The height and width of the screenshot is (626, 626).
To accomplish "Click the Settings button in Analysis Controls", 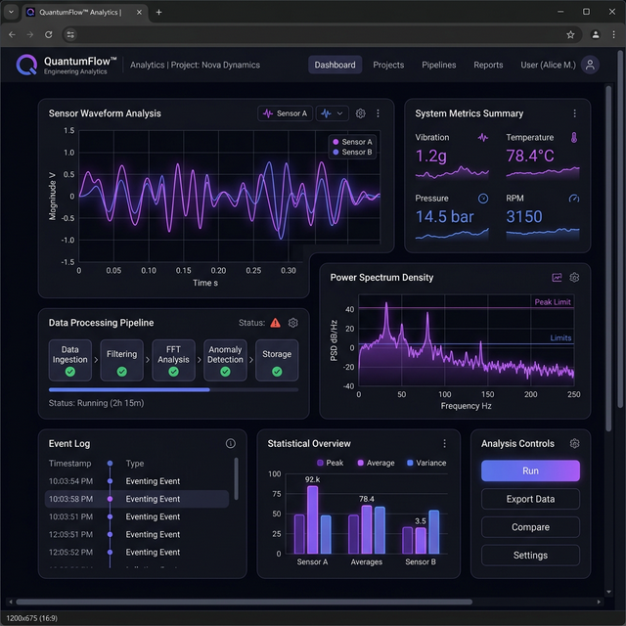I will tap(530, 556).
